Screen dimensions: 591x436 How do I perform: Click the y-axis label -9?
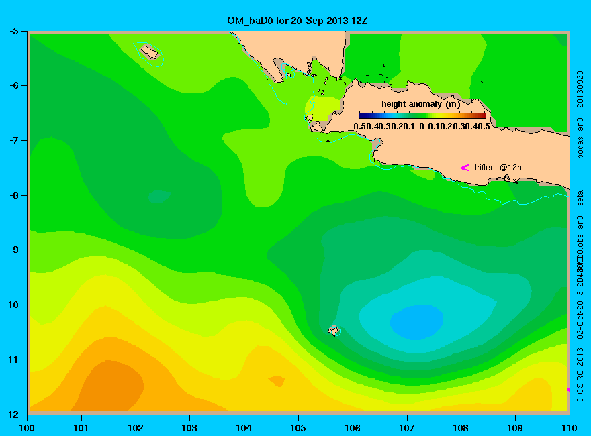click(13, 250)
